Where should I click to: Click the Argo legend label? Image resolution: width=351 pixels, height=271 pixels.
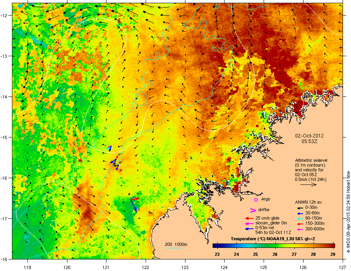[266, 199]
